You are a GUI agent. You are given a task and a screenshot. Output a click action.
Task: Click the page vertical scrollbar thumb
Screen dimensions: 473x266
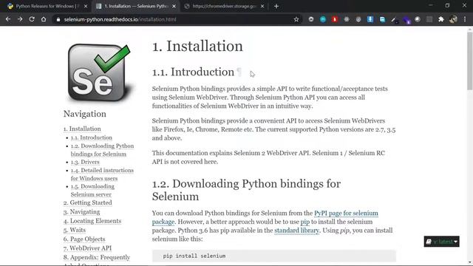tap(470, 61)
